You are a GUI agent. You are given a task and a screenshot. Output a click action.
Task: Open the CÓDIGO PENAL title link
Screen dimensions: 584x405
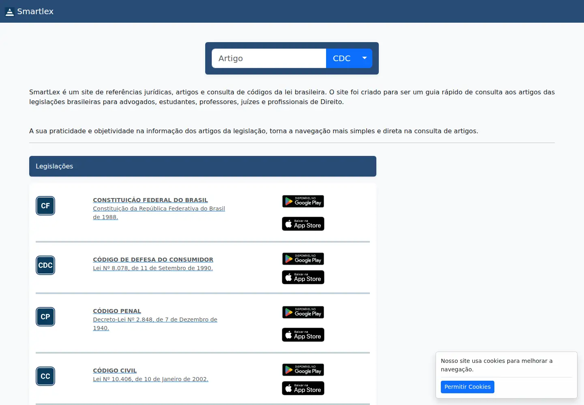[x=117, y=311]
